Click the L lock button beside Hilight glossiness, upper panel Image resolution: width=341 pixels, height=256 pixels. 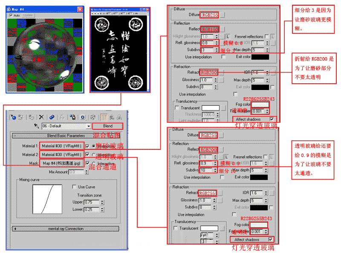tap(228, 37)
